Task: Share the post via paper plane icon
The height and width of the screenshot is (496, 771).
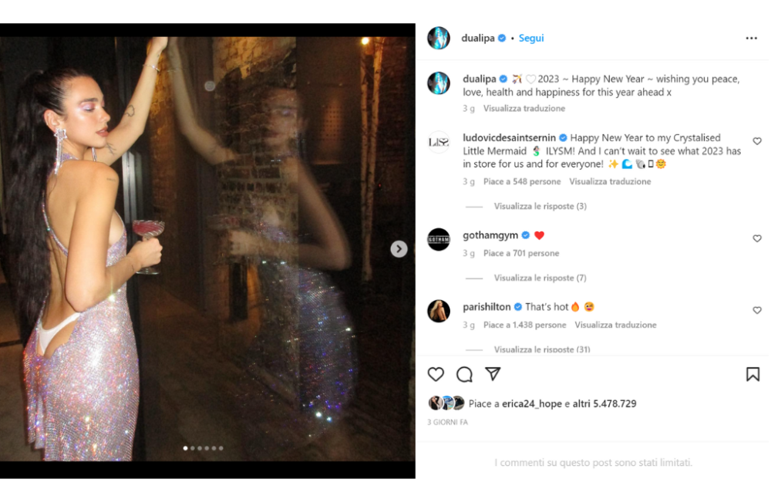Action: click(493, 374)
